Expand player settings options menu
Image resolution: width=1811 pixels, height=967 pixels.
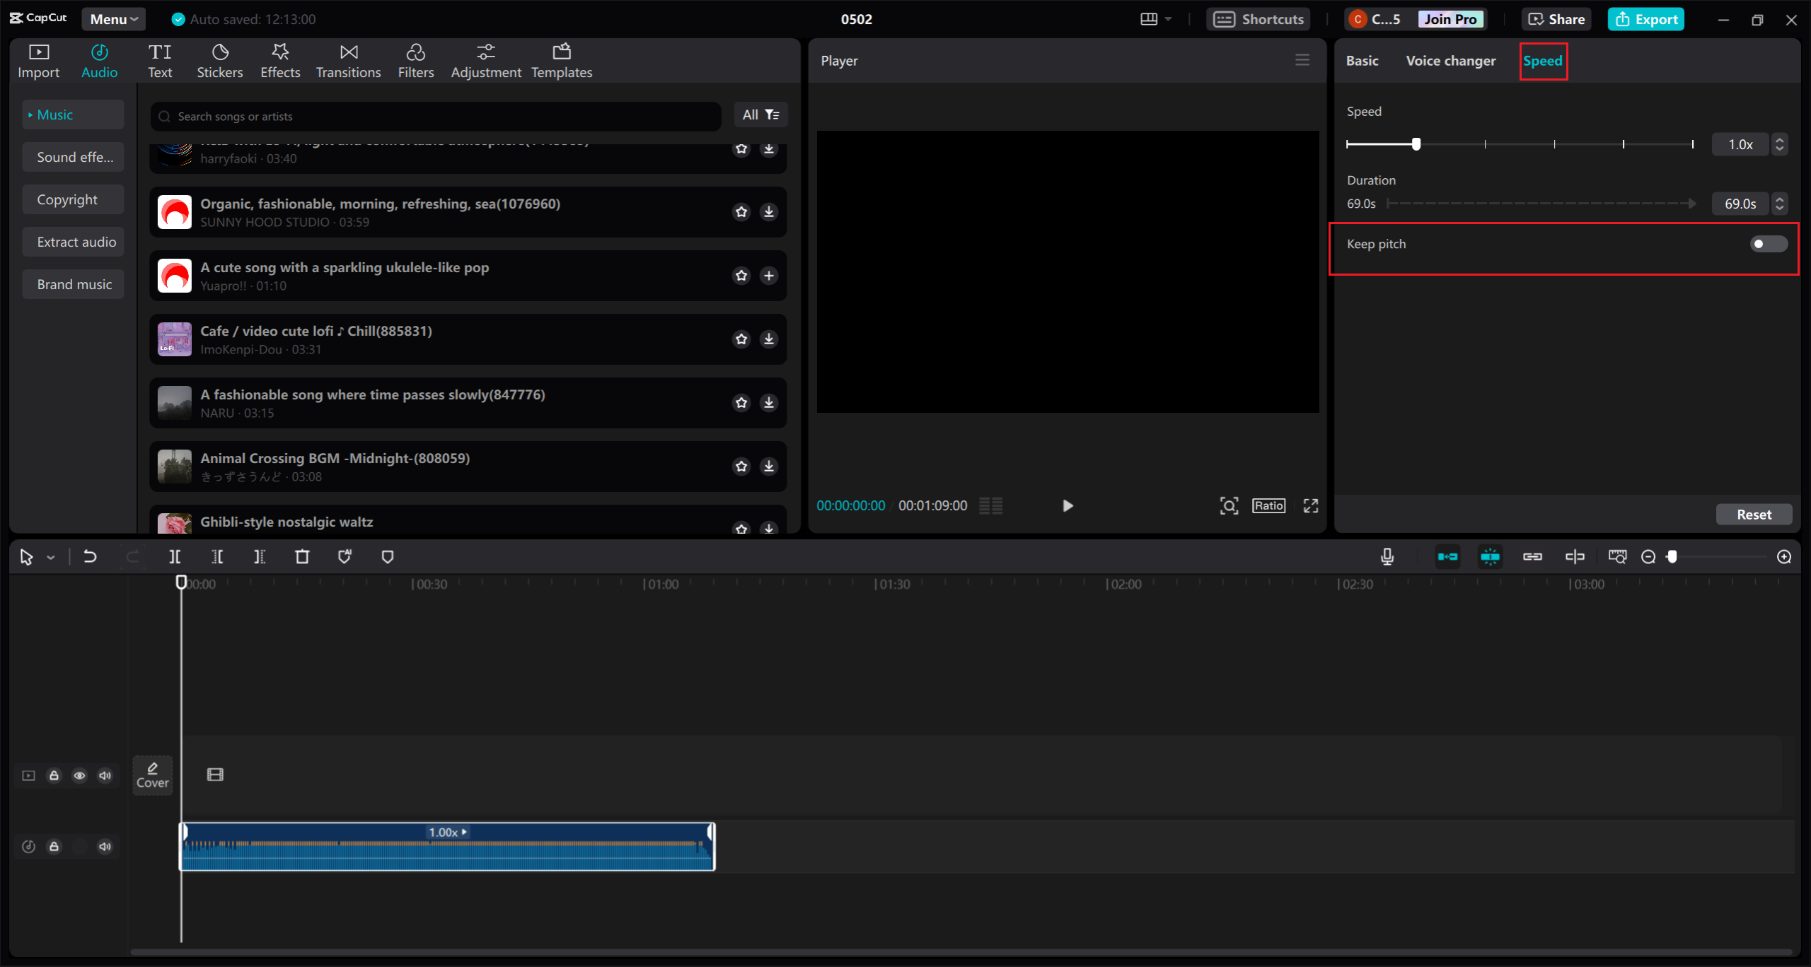[1303, 60]
